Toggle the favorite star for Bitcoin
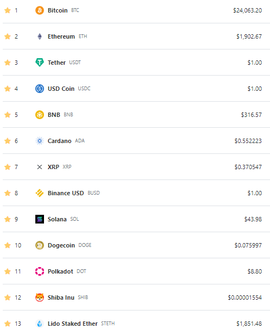The width and height of the screenshot is (270, 335). click(x=8, y=10)
